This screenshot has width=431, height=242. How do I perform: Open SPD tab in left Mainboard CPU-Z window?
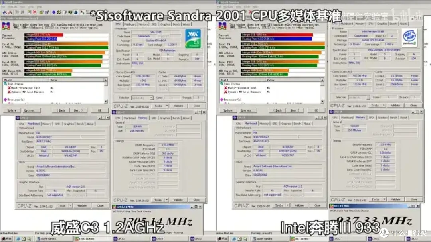pos(57,124)
